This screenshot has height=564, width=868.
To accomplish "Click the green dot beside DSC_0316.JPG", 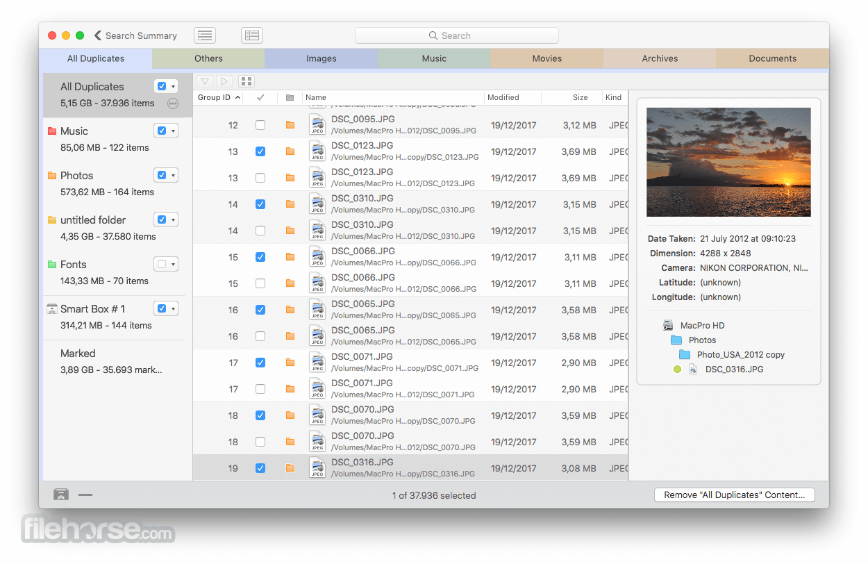I will (678, 370).
